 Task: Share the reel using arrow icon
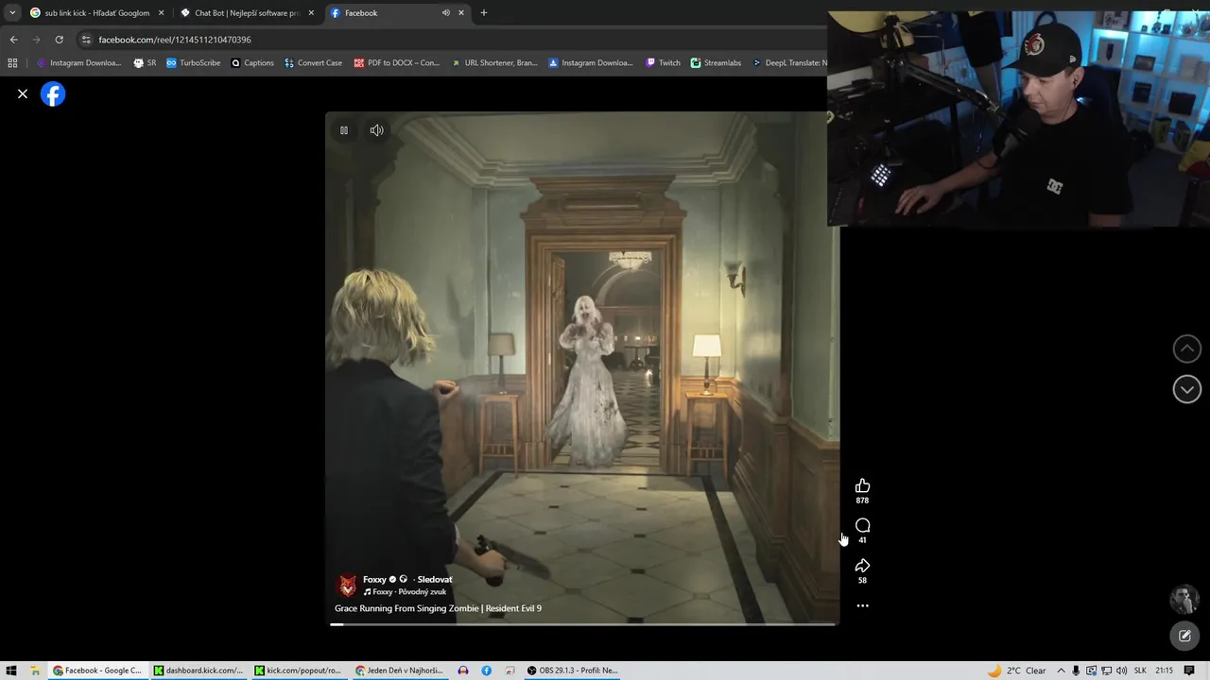click(862, 566)
